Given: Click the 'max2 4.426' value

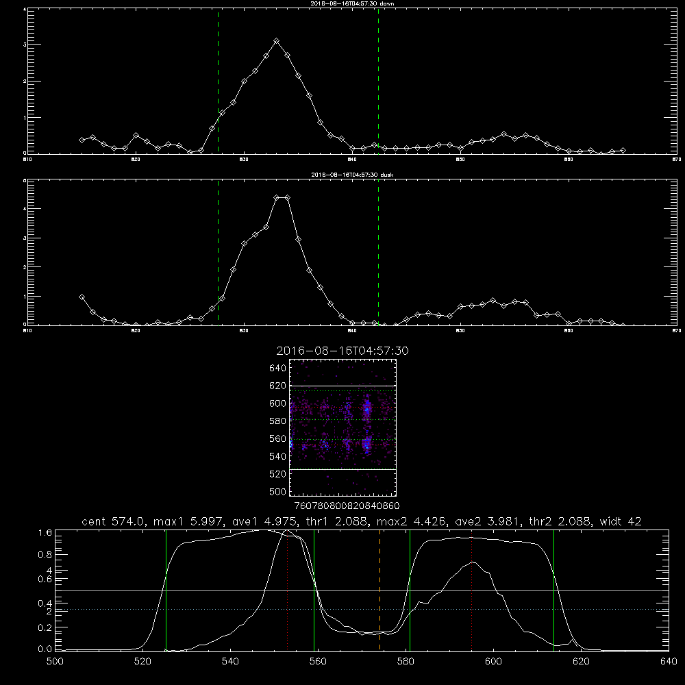Looking at the screenshot, I should click(x=411, y=521).
